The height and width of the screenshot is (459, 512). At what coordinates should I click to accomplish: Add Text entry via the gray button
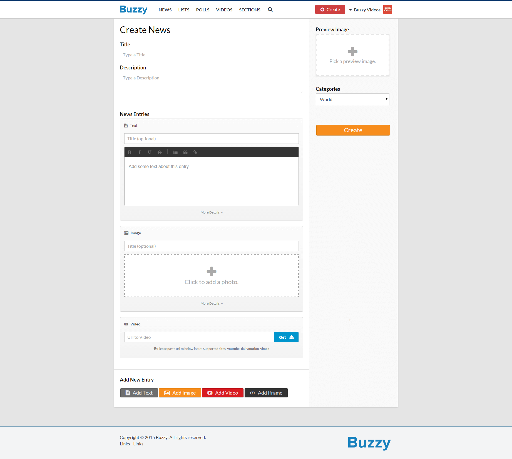tap(139, 393)
